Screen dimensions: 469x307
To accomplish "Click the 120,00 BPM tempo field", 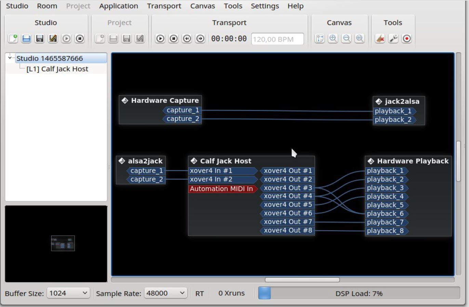I will coord(278,39).
